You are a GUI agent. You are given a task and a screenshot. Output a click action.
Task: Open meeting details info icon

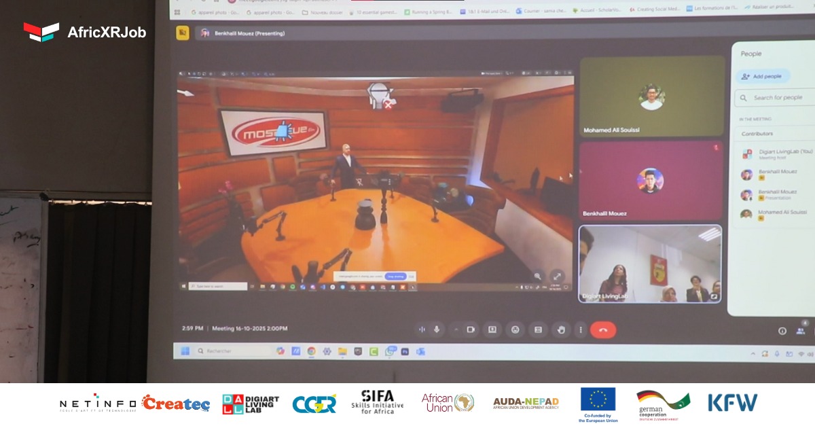click(782, 332)
